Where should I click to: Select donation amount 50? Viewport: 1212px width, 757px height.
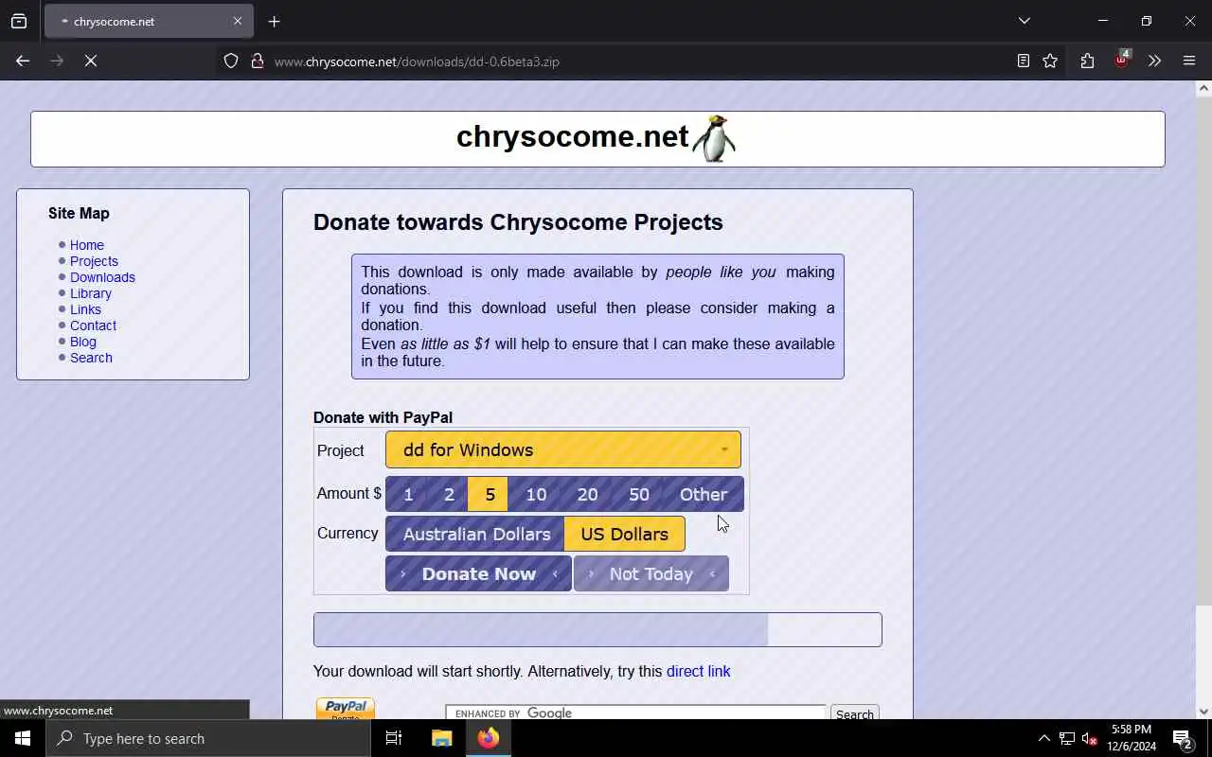(x=639, y=494)
